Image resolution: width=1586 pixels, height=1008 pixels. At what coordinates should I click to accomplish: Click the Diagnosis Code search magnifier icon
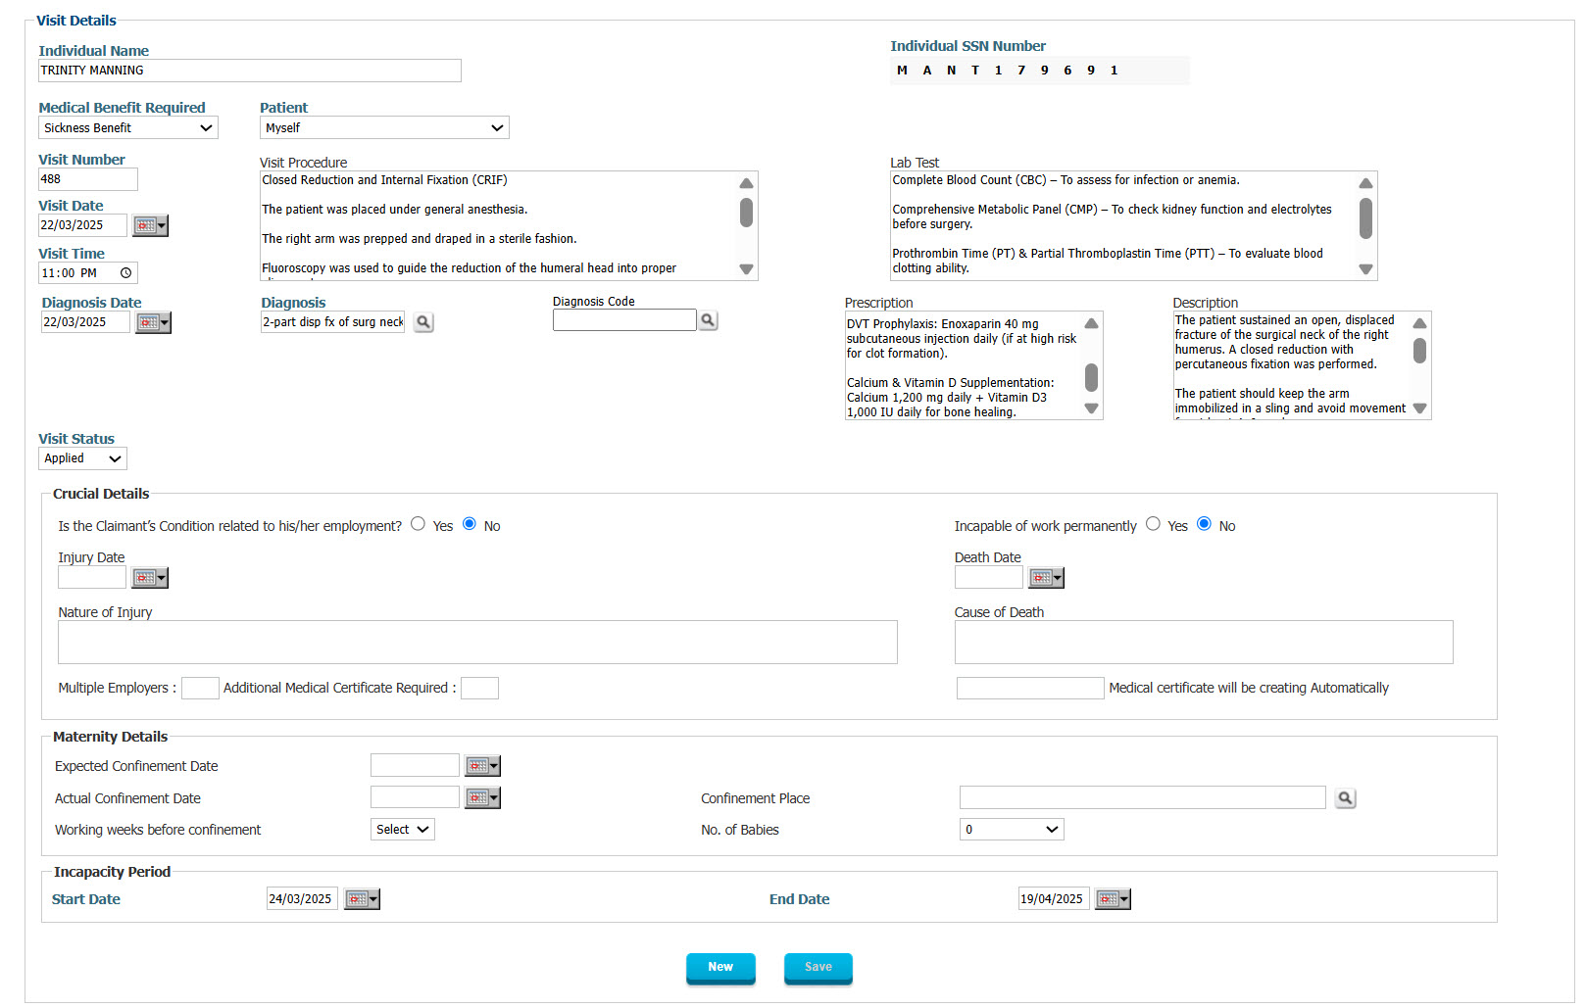[x=708, y=320]
